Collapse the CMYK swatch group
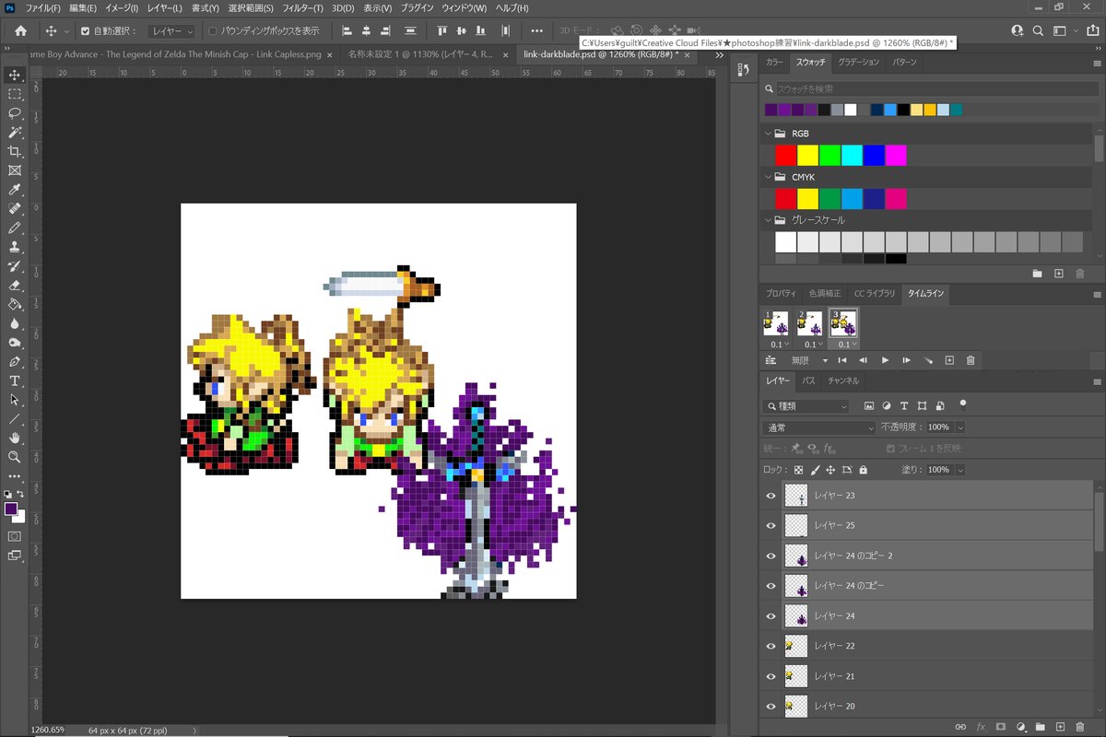 point(766,177)
